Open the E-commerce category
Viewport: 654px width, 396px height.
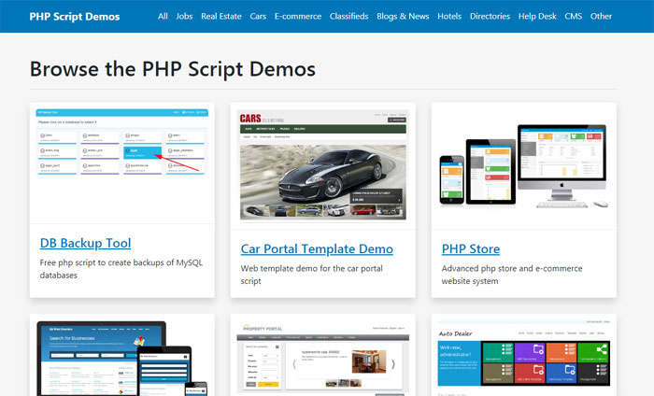point(298,16)
